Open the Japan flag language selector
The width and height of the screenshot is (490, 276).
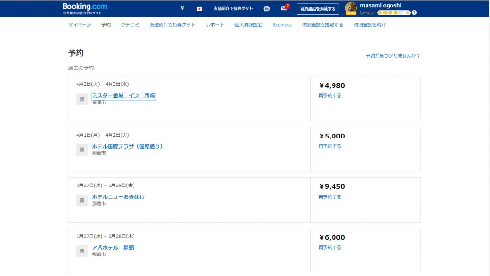point(199,9)
